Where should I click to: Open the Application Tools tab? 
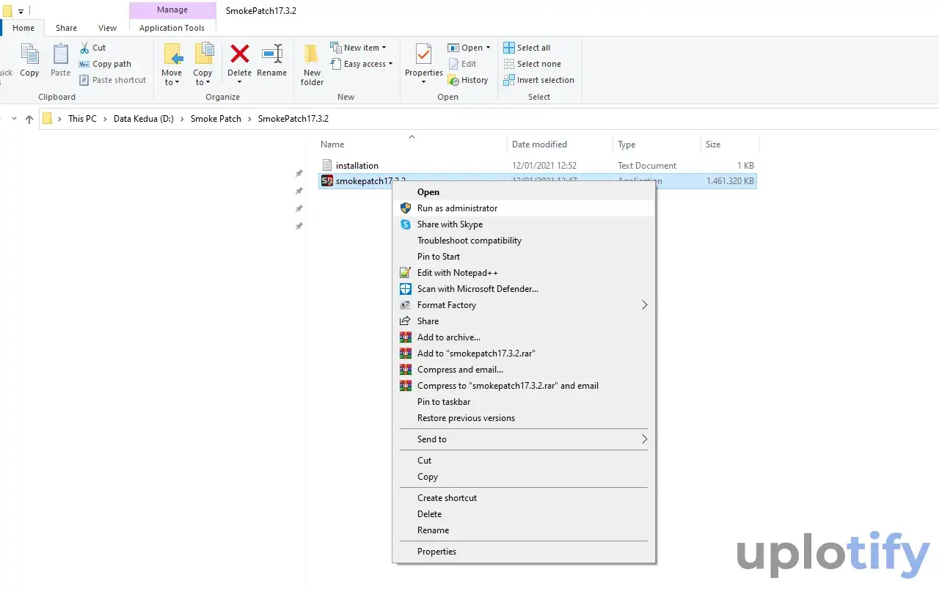pos(172,28)
